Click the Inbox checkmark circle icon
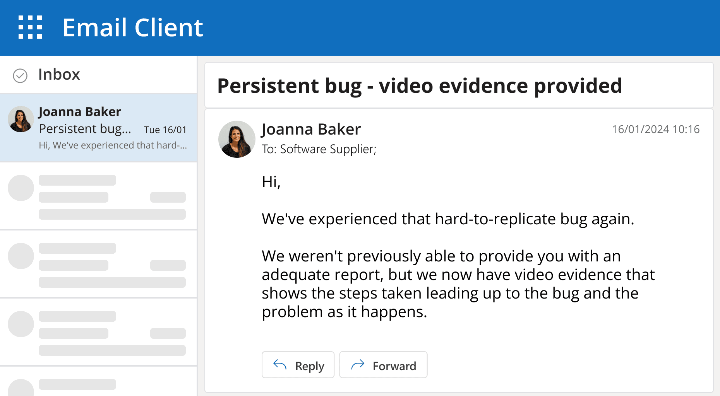The image size is (720, 396). [x=20, y=76]
